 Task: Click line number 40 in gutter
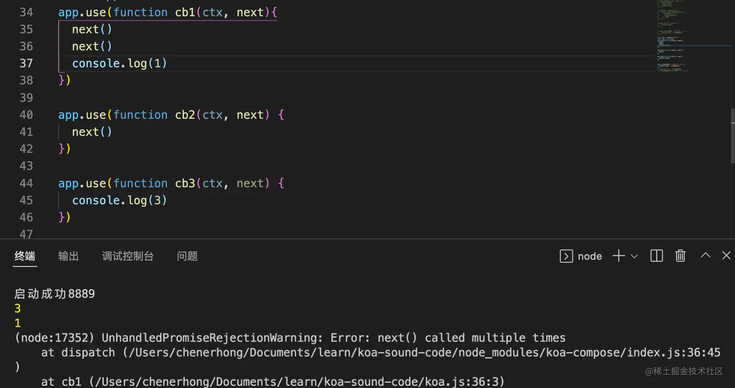(x=26, y=115)
